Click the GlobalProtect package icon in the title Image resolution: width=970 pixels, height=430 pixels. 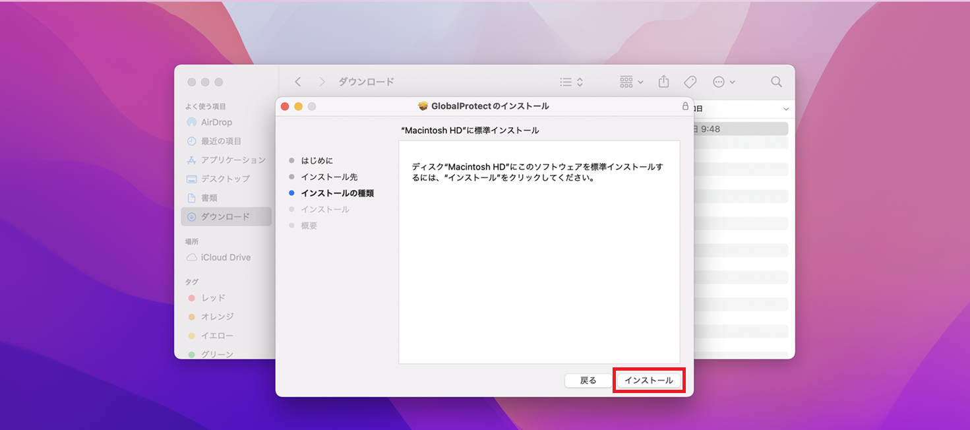click(423, 106)
